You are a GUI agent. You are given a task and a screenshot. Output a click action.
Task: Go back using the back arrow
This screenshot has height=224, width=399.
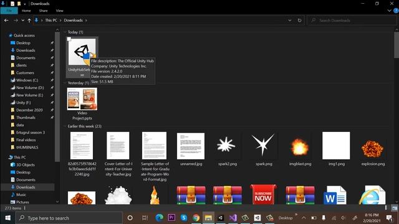[x=6, y=21]
